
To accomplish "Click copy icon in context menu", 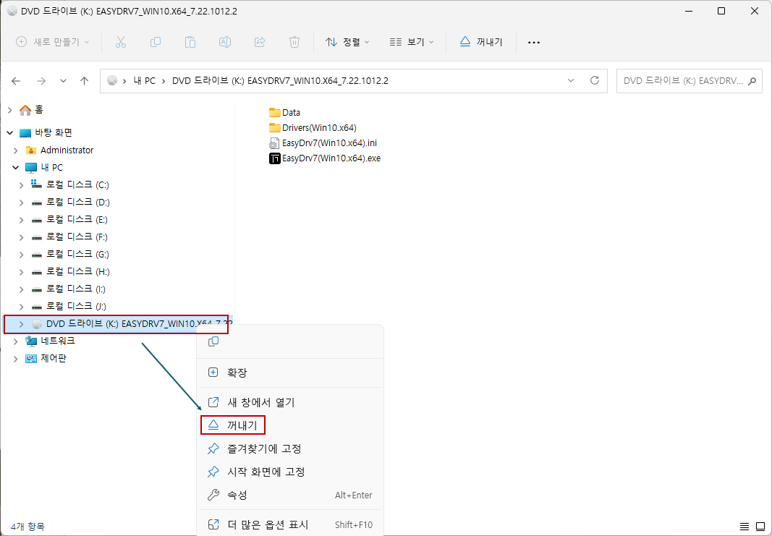I will click(213, 341).
